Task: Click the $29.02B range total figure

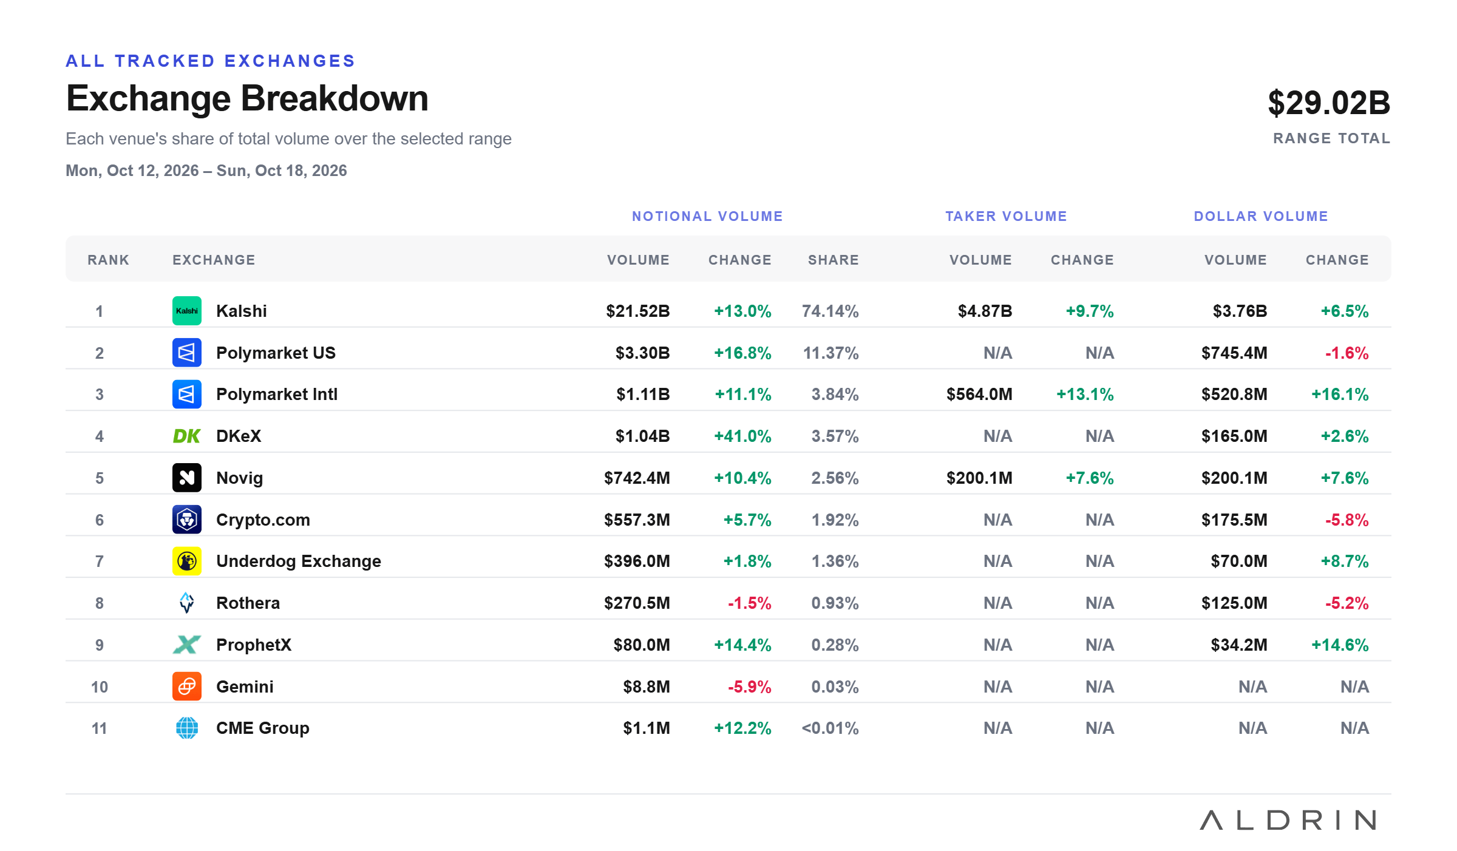Action: point(1329,103)
